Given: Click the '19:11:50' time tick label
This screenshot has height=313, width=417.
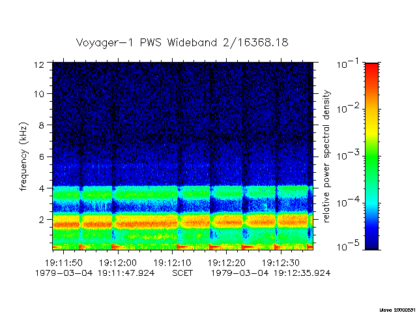Looking at the screenshot, I should (x=64, y=263).
